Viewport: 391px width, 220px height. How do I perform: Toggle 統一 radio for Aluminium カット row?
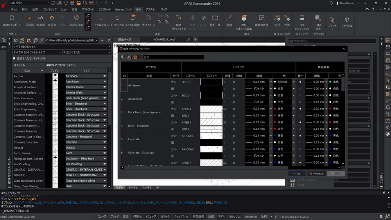click(x=300, y=95)
